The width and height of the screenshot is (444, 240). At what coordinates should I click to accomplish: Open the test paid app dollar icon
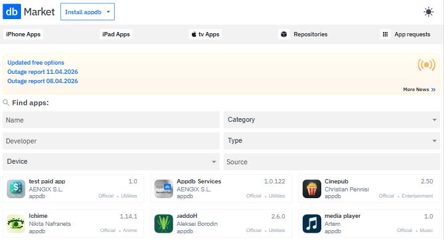click(16, 188)
